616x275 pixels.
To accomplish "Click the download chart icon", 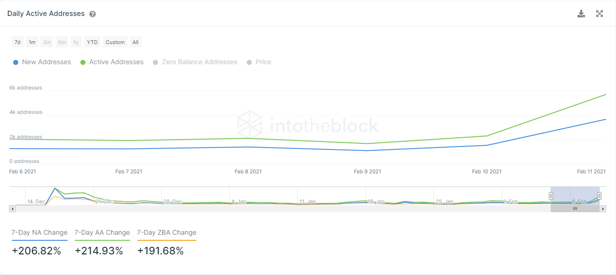I will point(581,14).
